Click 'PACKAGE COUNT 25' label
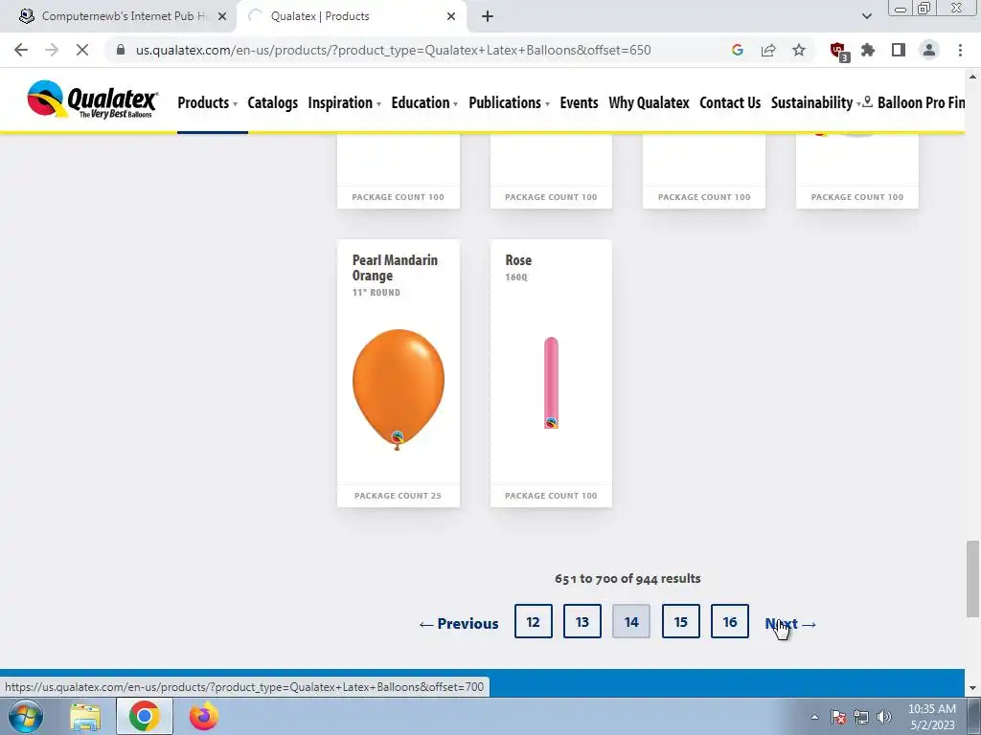This screenshot has height=735, width=981. [398, 496]
